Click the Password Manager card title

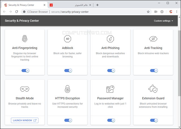pyautogui.click(x=110, y=98)
